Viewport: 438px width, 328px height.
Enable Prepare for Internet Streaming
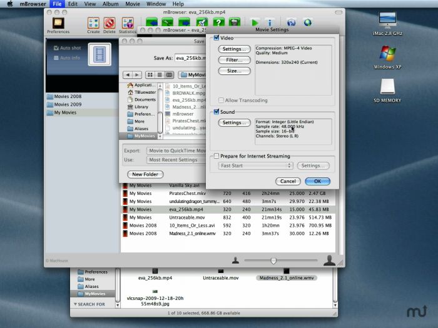[216, 156]
